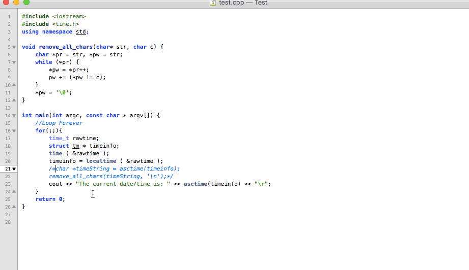469x270 pixels.
Task: Click line number 28 in gutter
Action: pos(8,222)
